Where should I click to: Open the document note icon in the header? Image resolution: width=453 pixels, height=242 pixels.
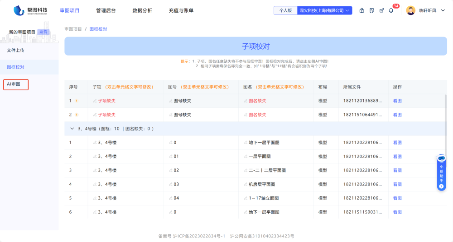[x=371, y=10]
